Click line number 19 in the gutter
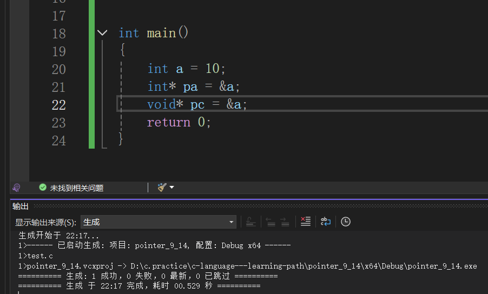The width and height of the screenshot is (488, 294). 59,51
